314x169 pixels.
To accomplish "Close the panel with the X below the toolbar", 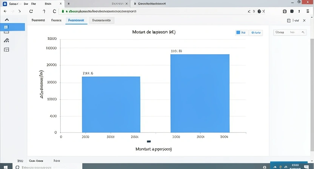I will click(x=304, y=20).
